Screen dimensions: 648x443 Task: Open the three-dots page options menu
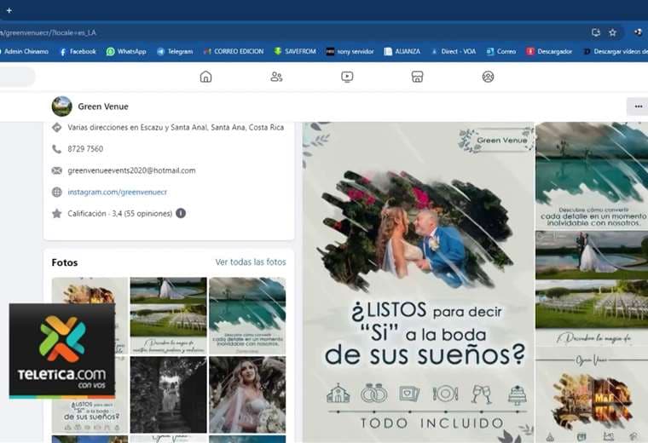coord(637,106)
